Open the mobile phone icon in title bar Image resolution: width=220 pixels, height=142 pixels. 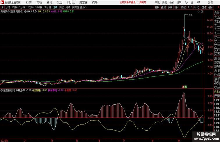[192, 2]
